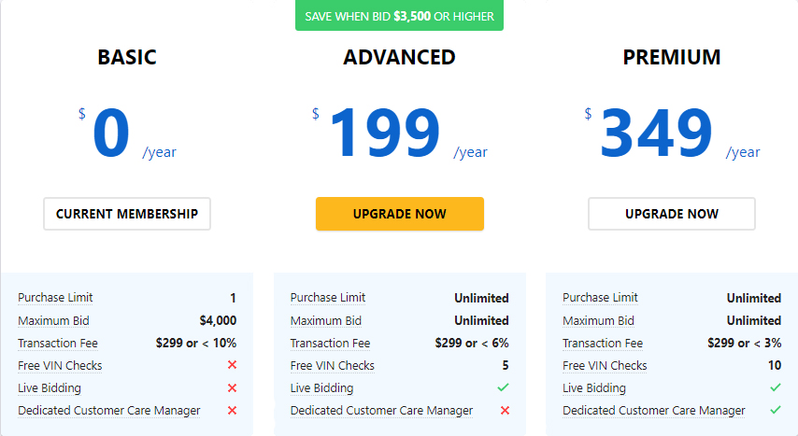Click red X for Basic Free VIN Checks
This screenshot has height=436, width=798.
232,365
